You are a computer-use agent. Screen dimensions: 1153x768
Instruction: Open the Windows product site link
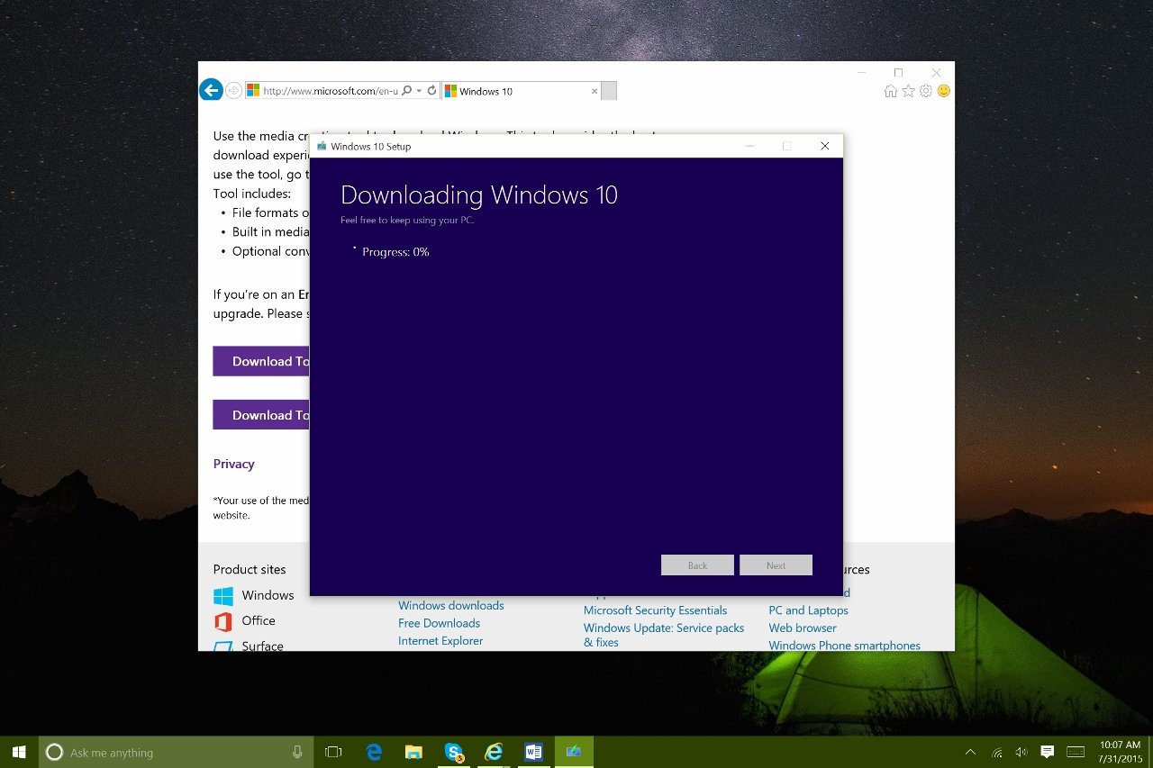click(x=268, y=595)
